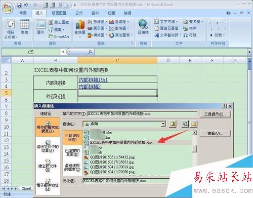Show 最近使用的檔案 recent files list
253x198 pixels.
(72, 167)
